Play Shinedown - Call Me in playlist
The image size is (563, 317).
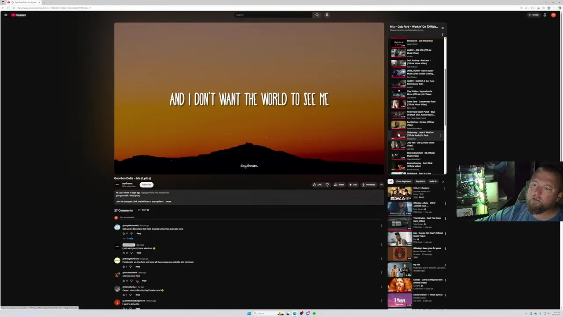(416, 43)
